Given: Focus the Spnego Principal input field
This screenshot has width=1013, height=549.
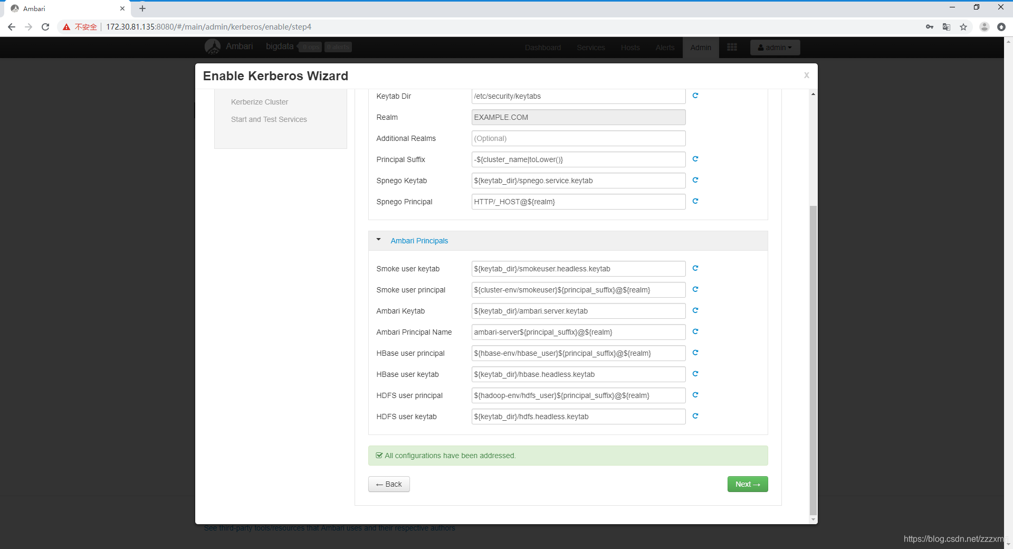Looking at the screenshot, I should [x=578, y=202].
